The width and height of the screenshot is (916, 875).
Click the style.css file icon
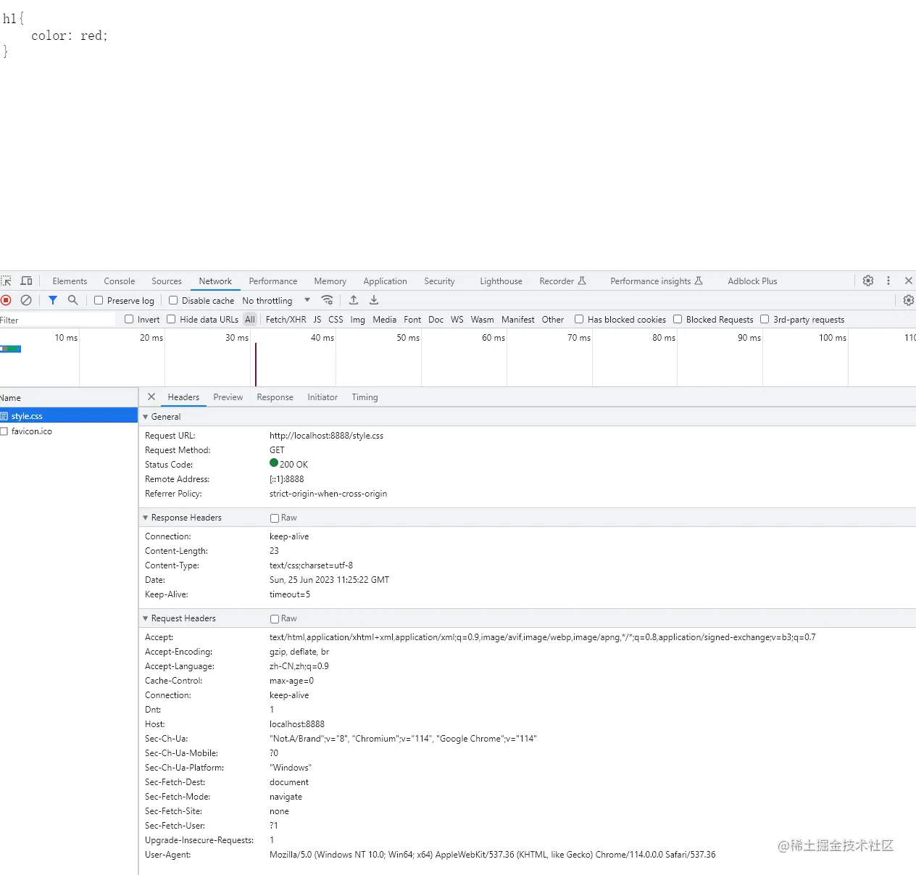4,416
